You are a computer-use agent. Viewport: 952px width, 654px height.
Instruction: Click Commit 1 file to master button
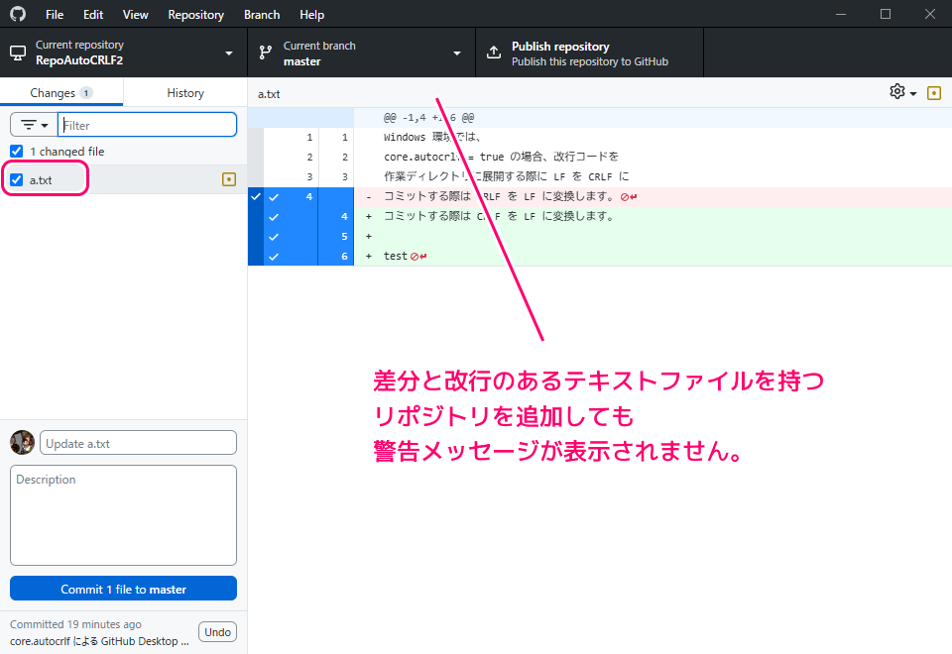click(123, 589)
